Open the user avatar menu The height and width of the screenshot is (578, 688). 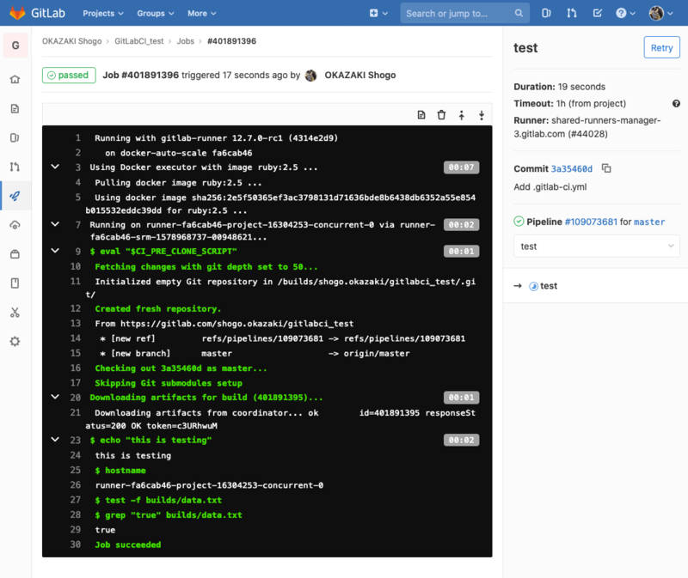(660, 13)
